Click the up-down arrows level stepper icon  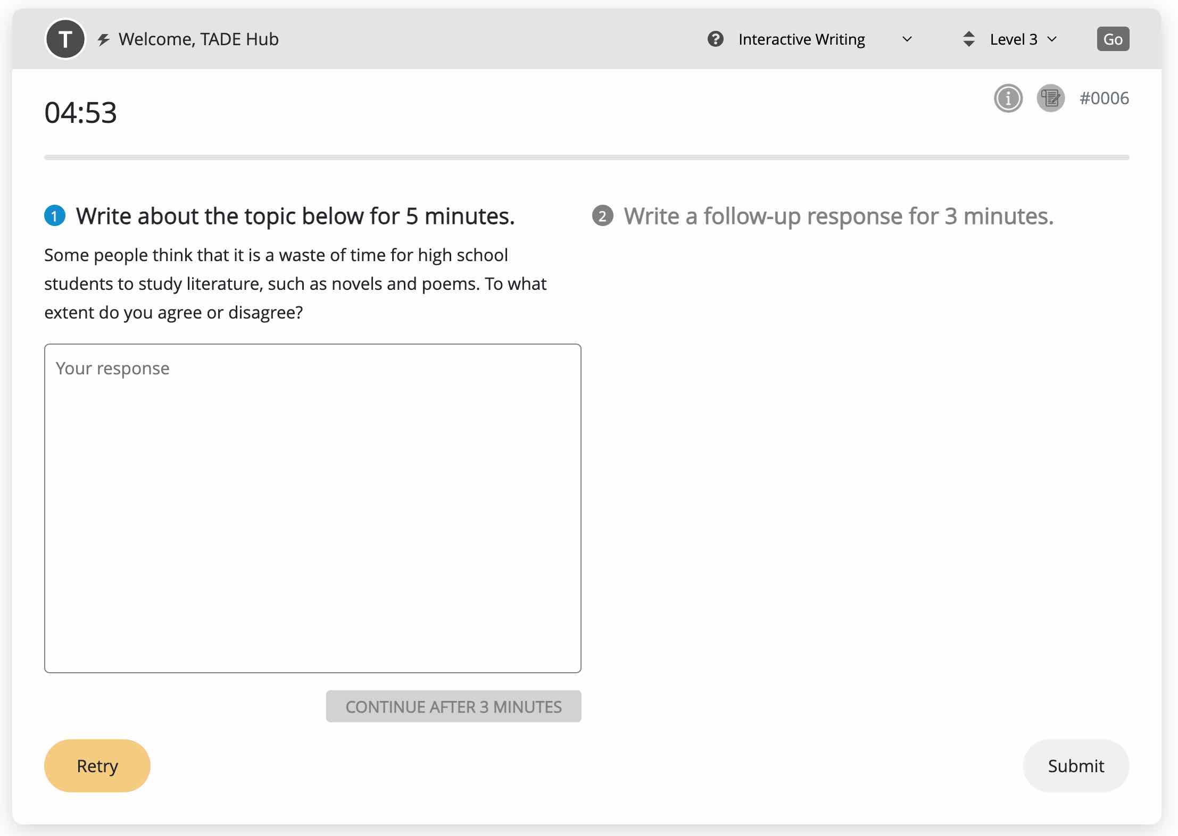(x=968, y=39)
